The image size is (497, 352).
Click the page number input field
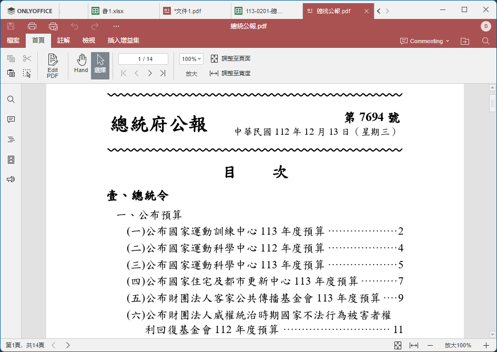coord(143,59)
